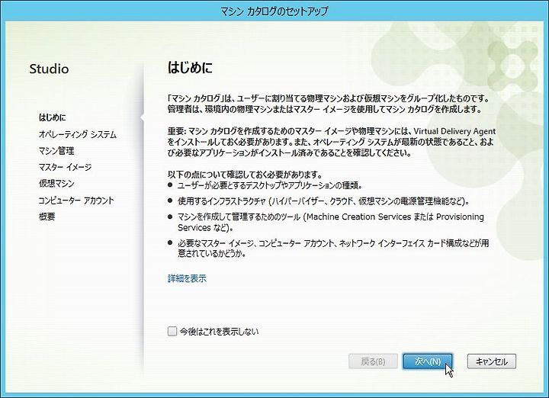Select the はじめに step in sidebar
This screenshot has width=549, height=398.
point(52,117)
